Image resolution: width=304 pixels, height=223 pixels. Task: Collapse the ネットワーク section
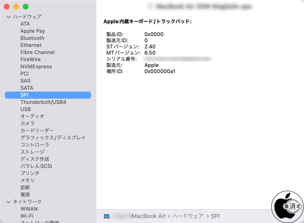(x=8, y=202)
